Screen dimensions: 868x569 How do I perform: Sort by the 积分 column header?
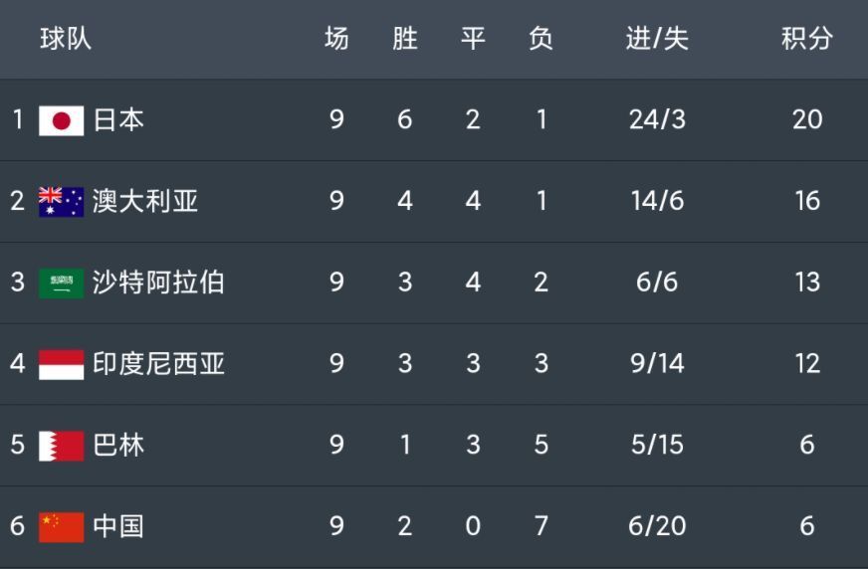807,39
